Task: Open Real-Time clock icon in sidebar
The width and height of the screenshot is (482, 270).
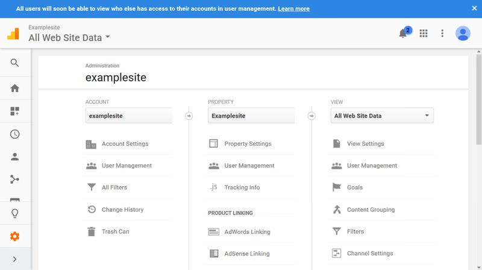Action: click(x=14, y=134)
